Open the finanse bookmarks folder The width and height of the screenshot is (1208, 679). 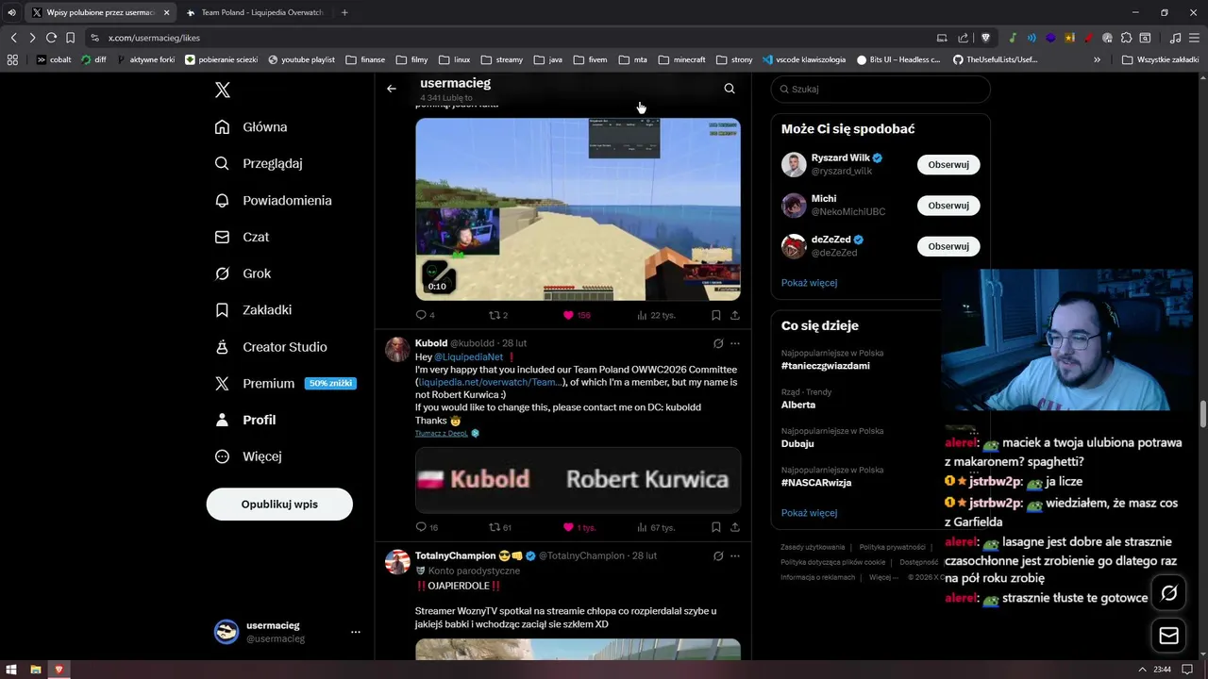365,59
